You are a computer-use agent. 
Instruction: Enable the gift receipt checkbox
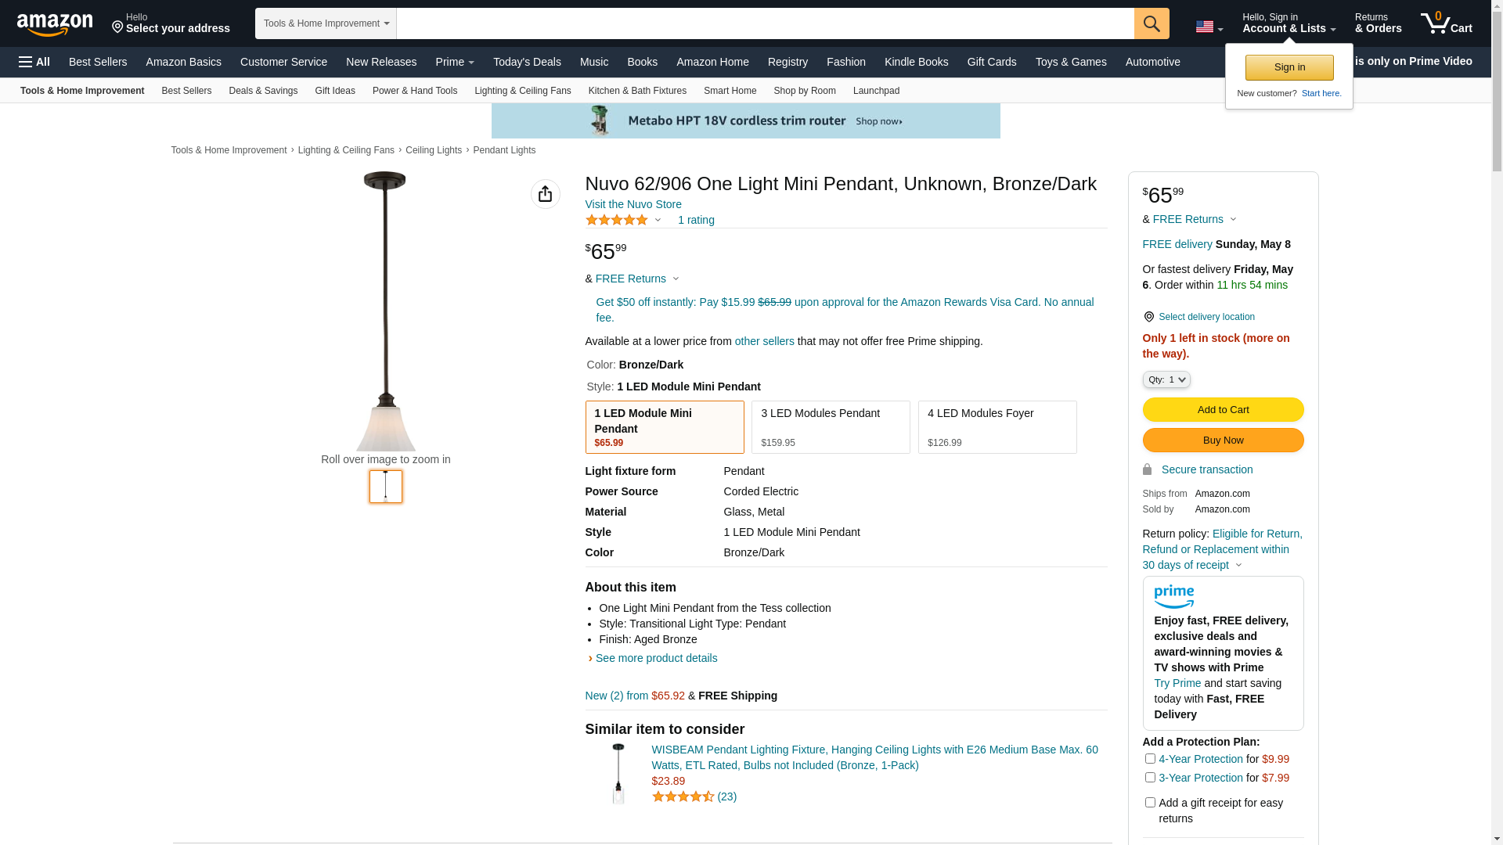[1150, 803]
